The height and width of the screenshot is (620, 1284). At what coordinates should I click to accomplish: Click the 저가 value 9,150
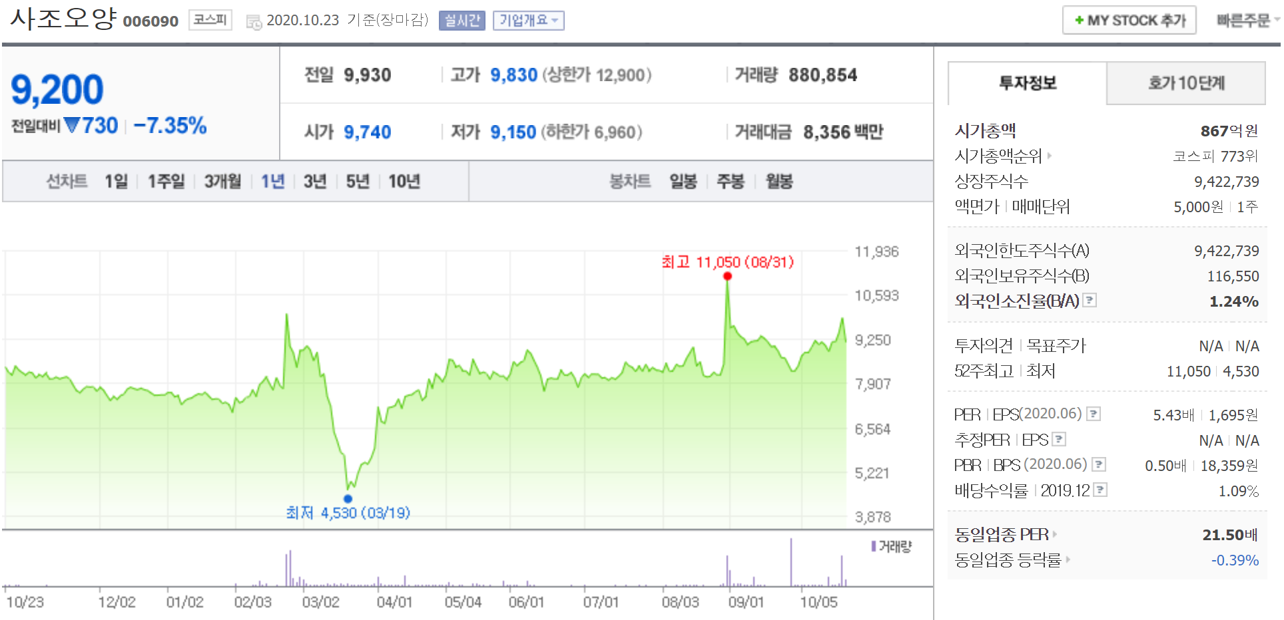coord(513,132)
